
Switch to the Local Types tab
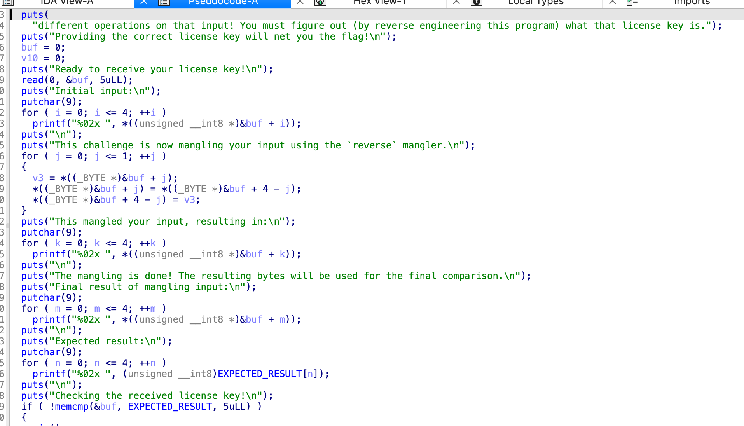(x=536, y=2)
